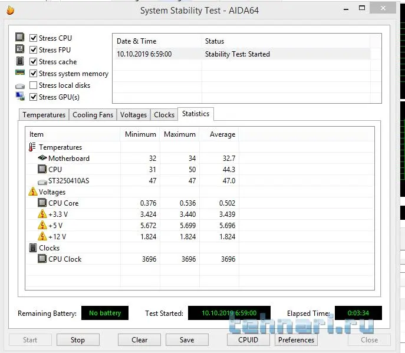
Task: Uncheck the Stress CPU checkbox
Action: [x=33, y=38]
